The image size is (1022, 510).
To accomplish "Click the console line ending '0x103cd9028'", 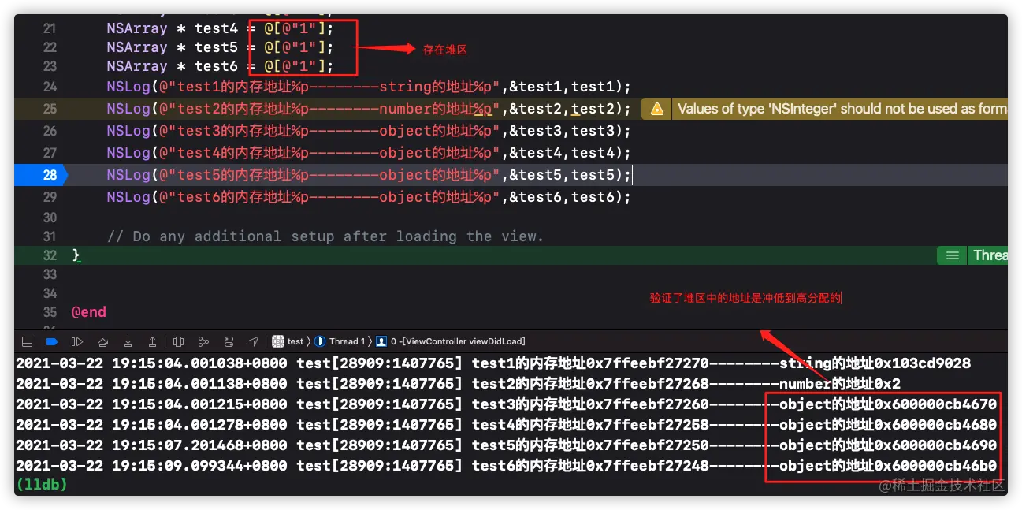I will [493, 363].
